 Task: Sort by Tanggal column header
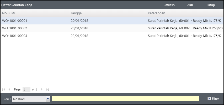point(77,13)
